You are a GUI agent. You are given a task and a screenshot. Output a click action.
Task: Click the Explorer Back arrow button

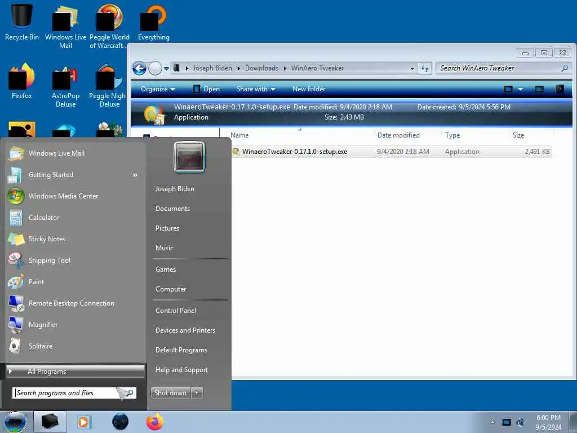tap(140, 68)
